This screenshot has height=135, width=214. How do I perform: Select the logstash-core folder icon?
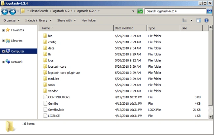pos(45,66)
